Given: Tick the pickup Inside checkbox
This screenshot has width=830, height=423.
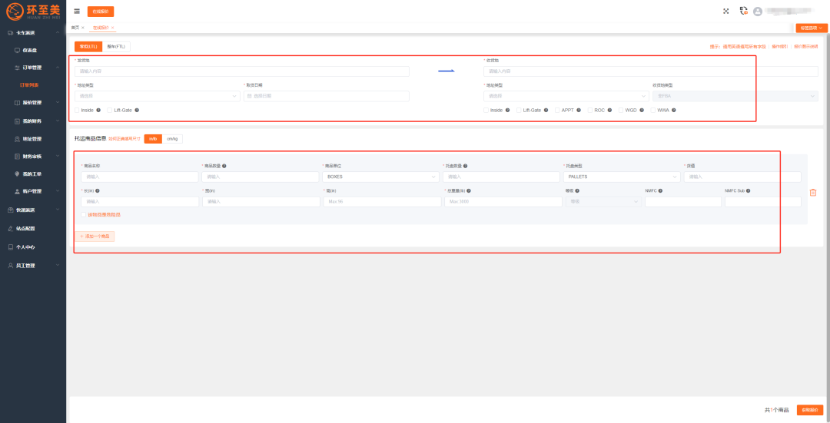Looking at the screenshot, I should click(78, 110).
